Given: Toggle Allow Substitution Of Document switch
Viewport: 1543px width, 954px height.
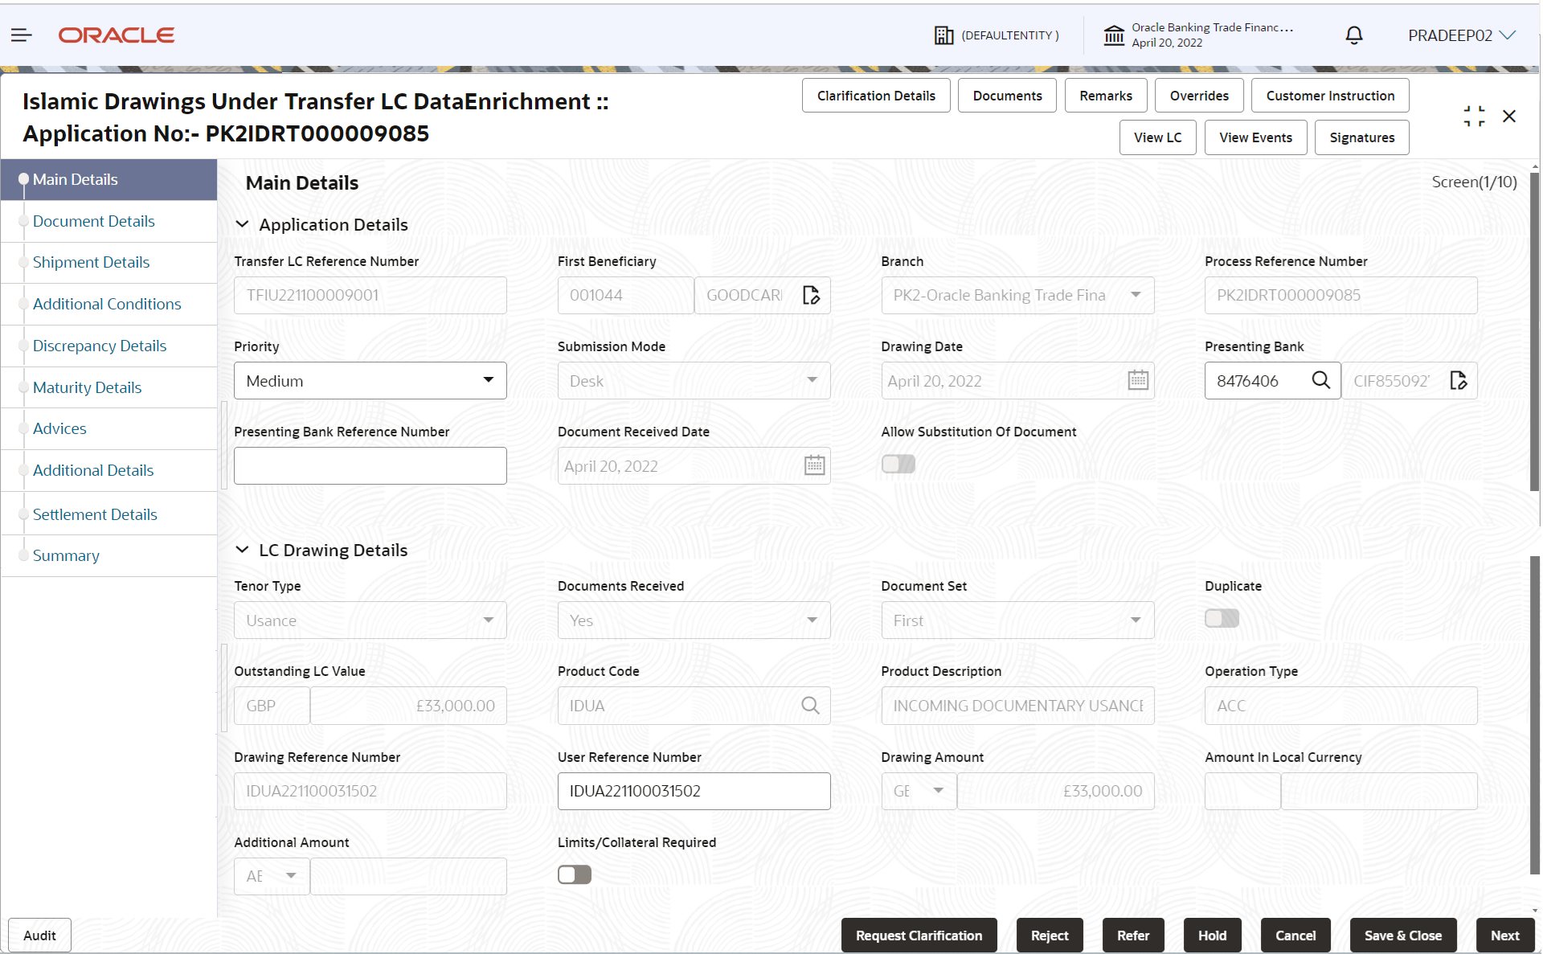Looking at the screenshot, I should point(898,464).
